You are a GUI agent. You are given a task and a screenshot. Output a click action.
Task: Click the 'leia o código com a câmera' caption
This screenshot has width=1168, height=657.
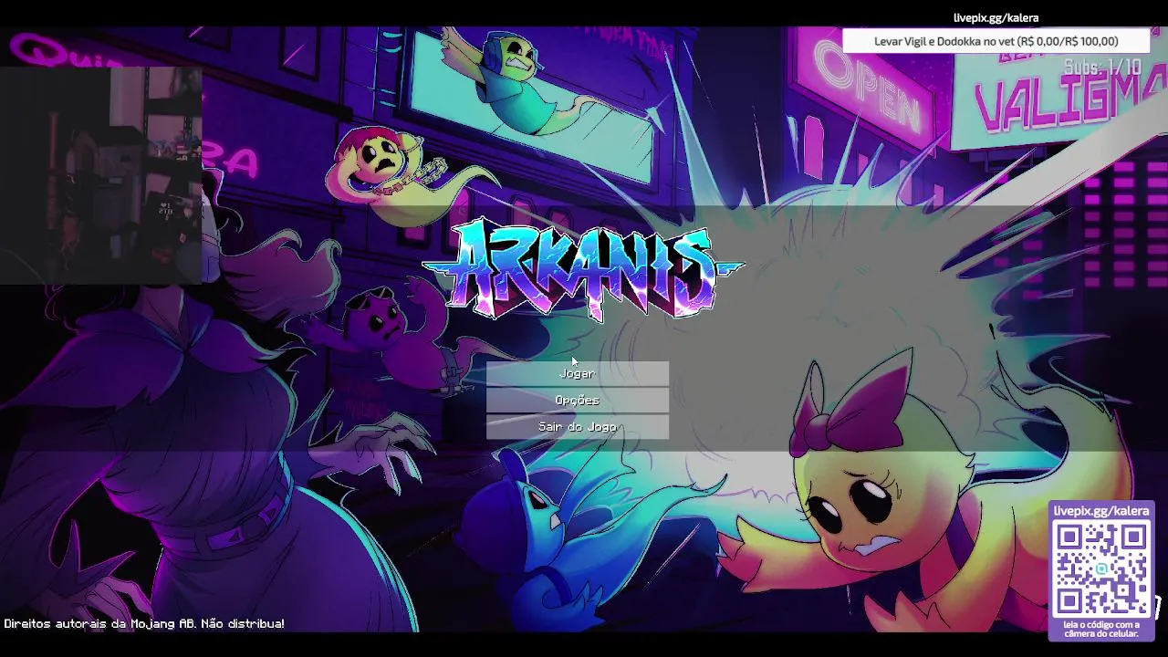click(x=1101, y=629)
